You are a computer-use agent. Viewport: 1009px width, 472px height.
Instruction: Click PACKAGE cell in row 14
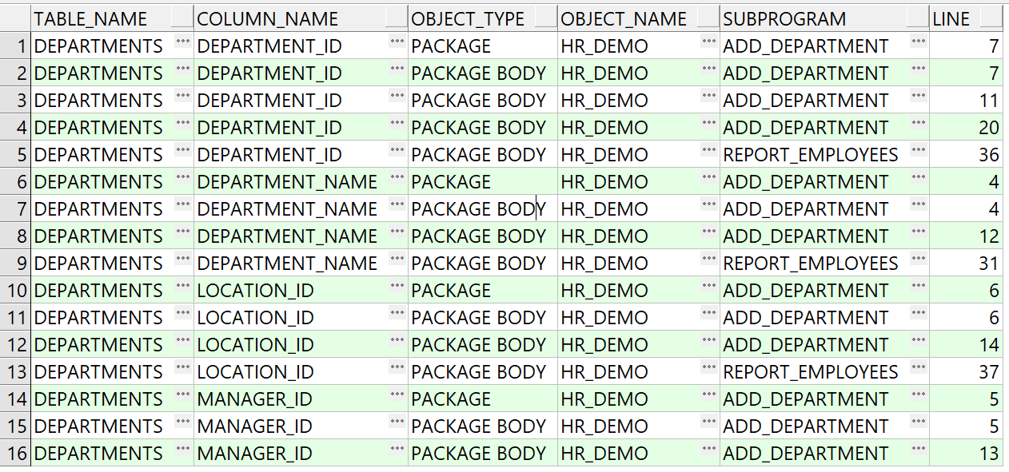click(483, 399)
